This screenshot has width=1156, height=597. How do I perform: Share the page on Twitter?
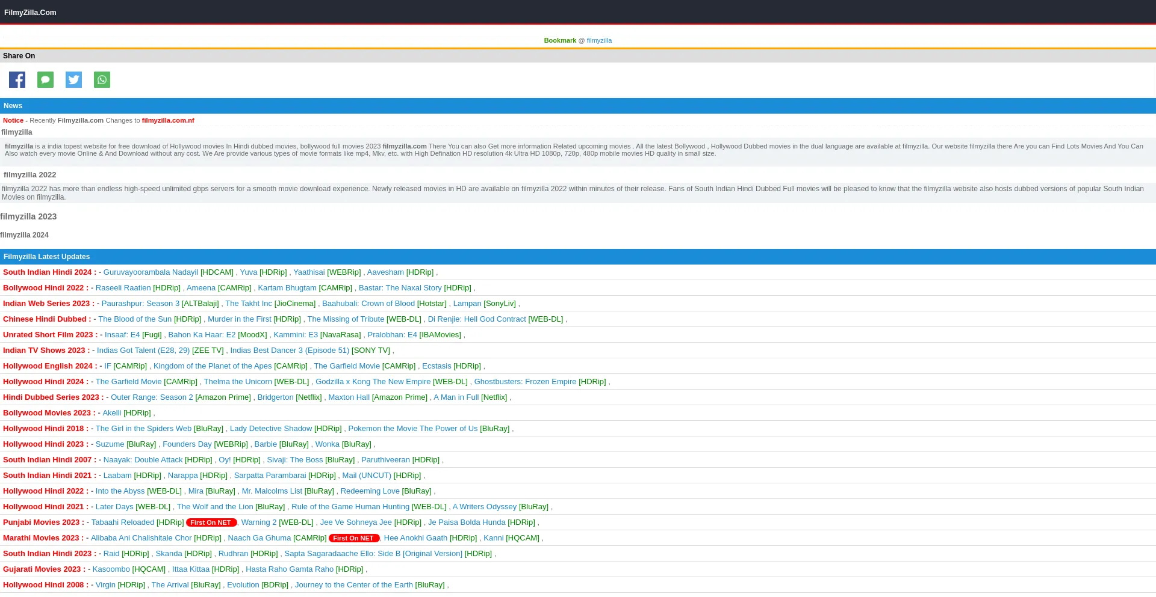[x=73, y=79]
